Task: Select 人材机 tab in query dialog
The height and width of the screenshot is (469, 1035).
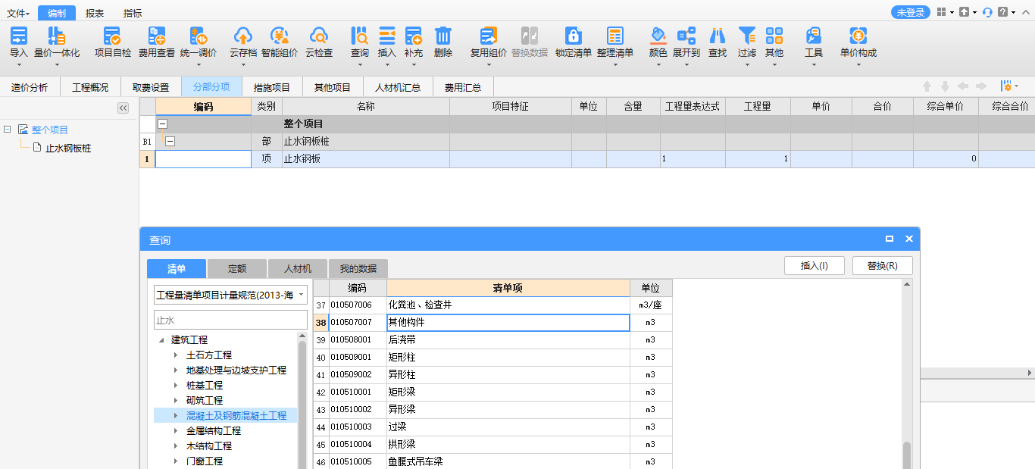Action: (298, 268)
